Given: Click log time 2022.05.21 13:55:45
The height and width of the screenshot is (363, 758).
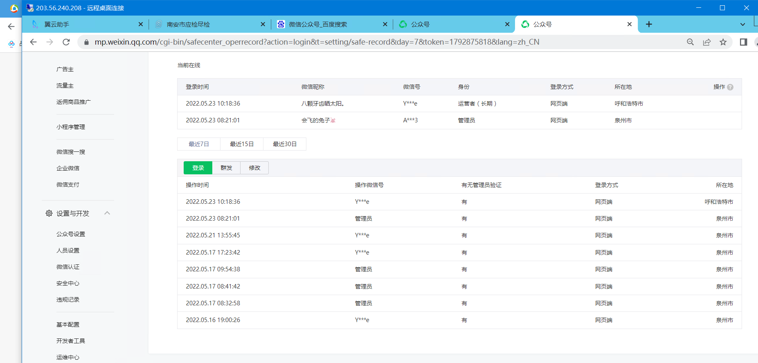Looking at the screenshot, I should pos(213,235).
